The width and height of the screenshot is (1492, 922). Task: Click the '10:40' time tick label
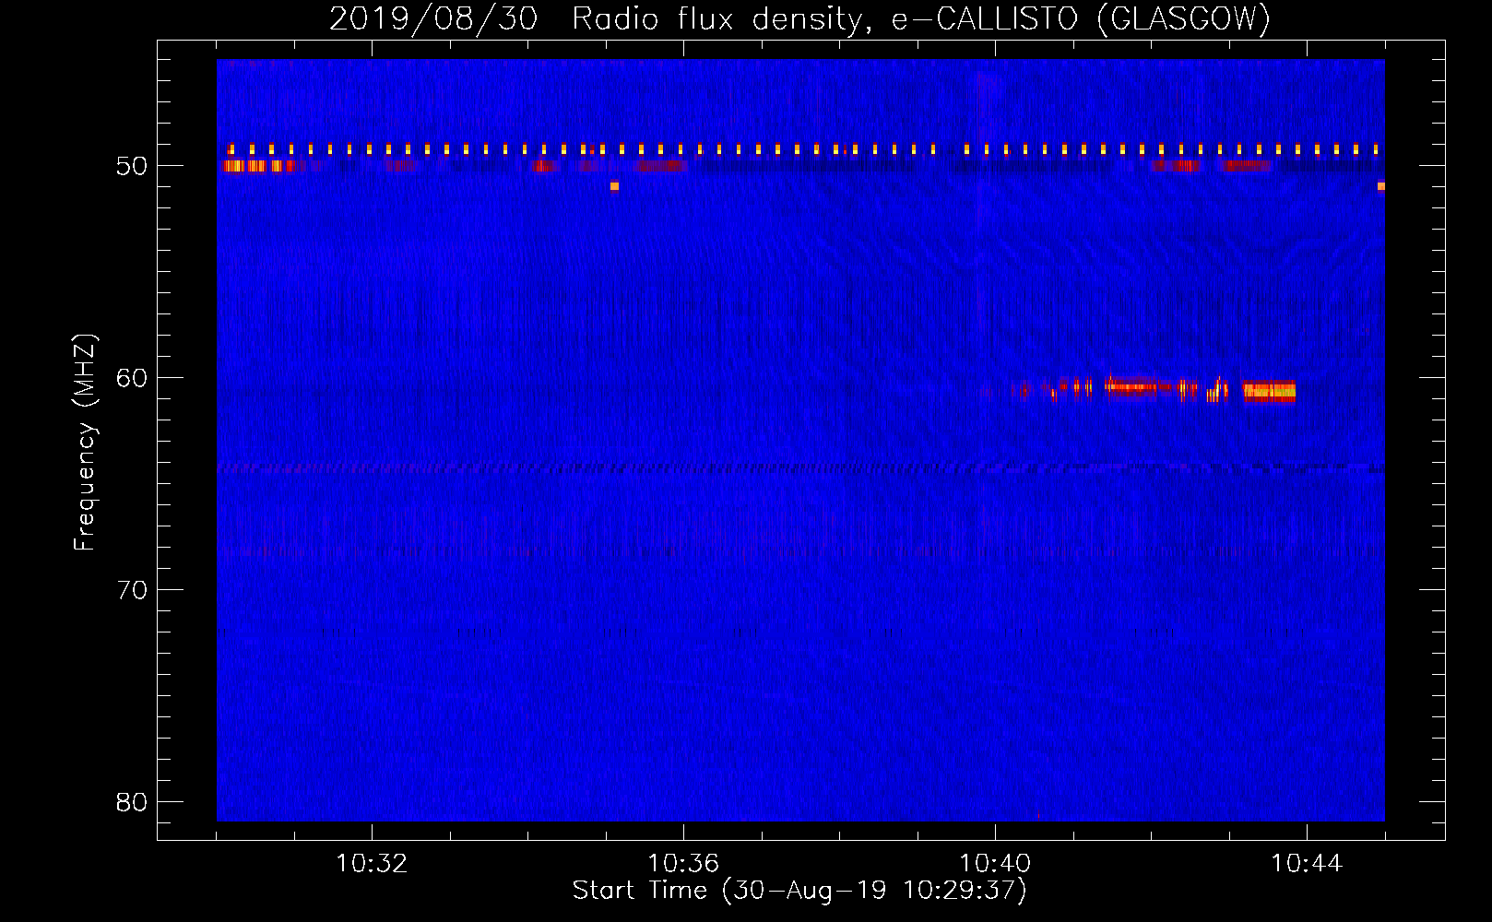point(995,864)
